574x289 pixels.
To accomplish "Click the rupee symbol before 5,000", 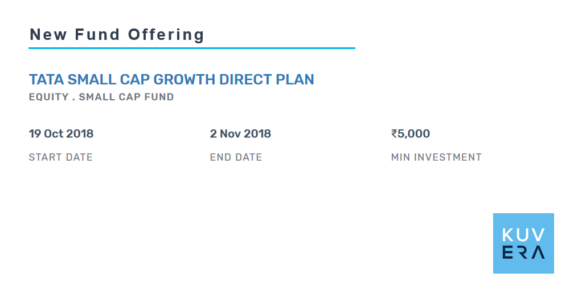I will click(394, 134).
